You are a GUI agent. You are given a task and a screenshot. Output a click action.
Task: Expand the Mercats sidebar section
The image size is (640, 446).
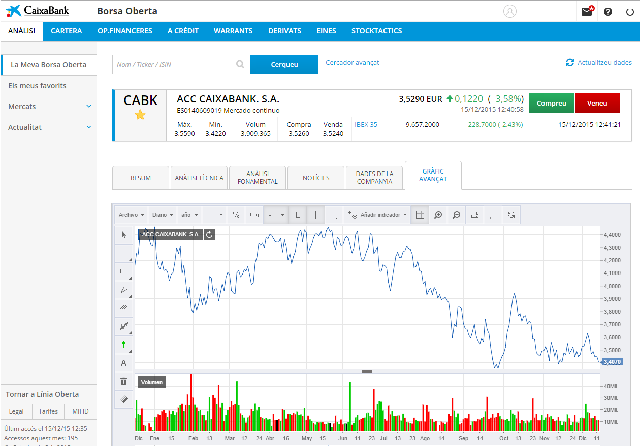[x=48, y=107]
